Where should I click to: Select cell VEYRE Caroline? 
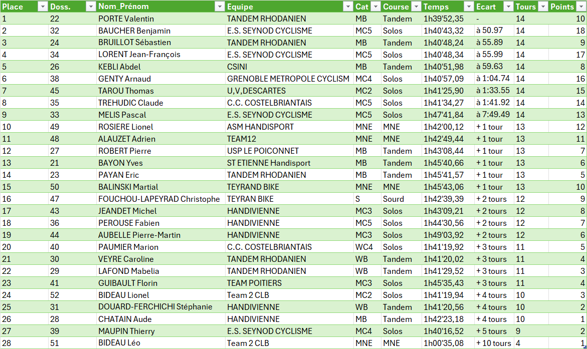[160, 259]
